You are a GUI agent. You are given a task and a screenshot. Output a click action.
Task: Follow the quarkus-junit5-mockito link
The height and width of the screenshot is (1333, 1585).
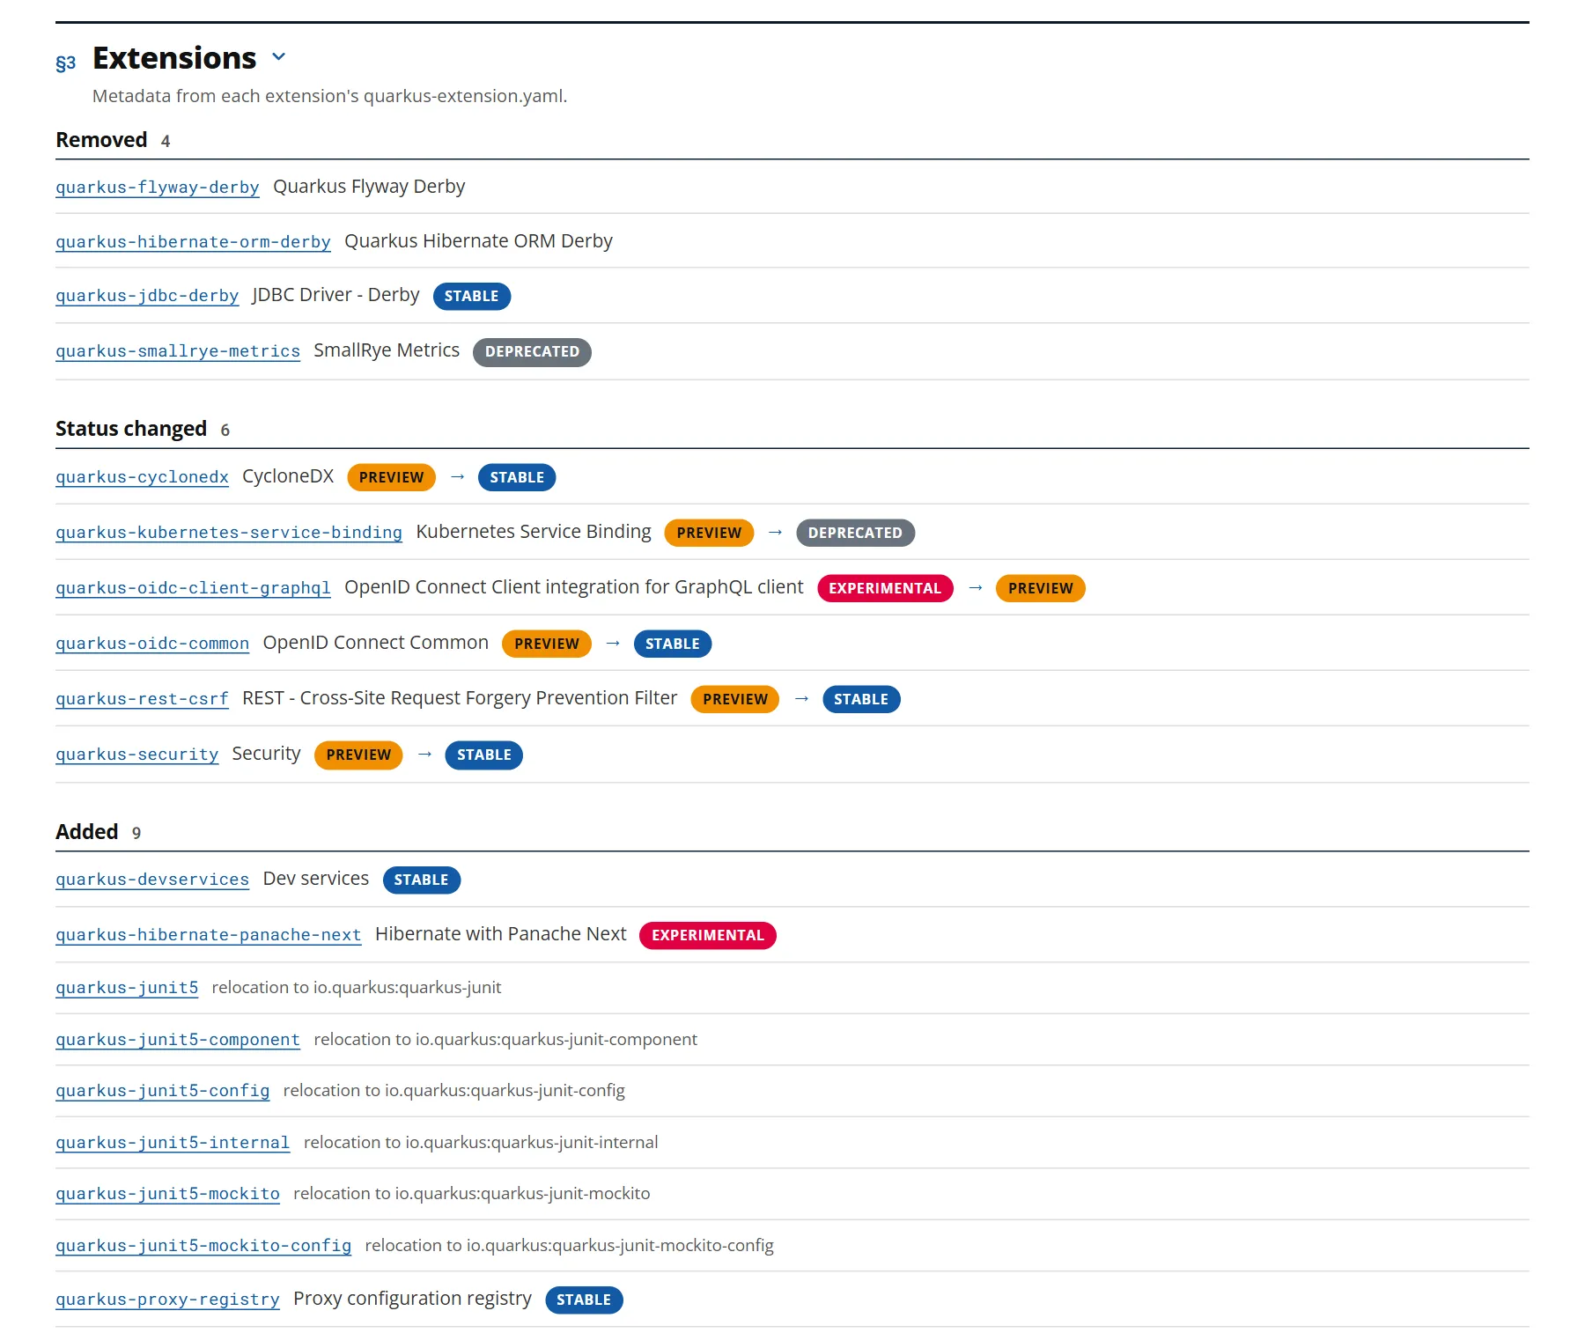click(x=167, y=1194)
